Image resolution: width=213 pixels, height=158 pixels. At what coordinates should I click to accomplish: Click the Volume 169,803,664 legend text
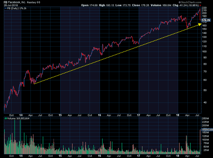click(18, 118)
